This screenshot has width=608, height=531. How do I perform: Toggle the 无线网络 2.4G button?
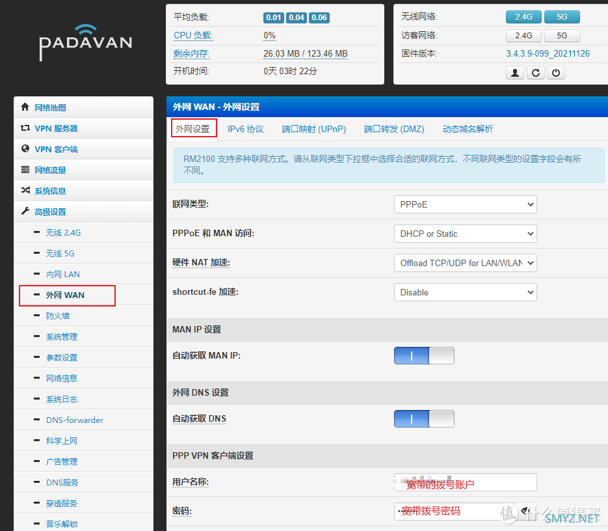523,17
